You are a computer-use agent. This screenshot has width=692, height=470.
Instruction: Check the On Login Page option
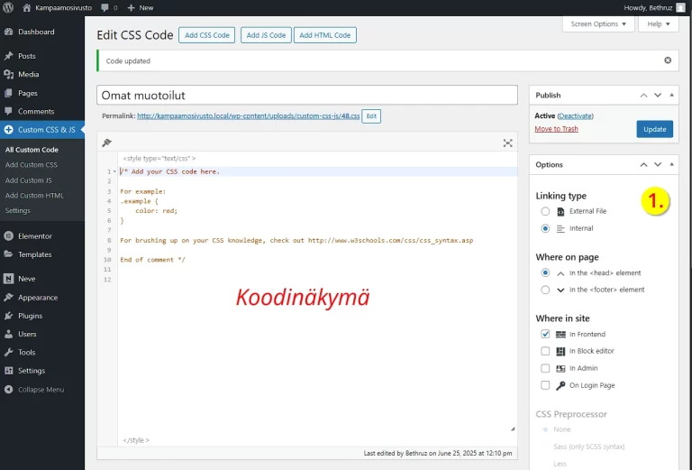pyautogui.click(x=545, y=385)
